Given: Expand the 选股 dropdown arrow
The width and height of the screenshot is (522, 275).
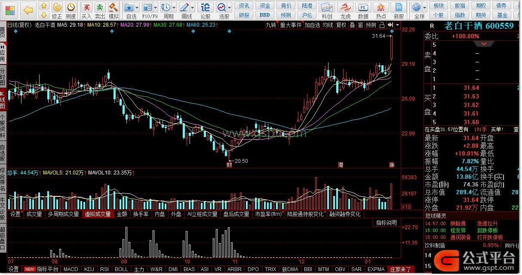Looking at the screenshot, I should coord(230,8).
